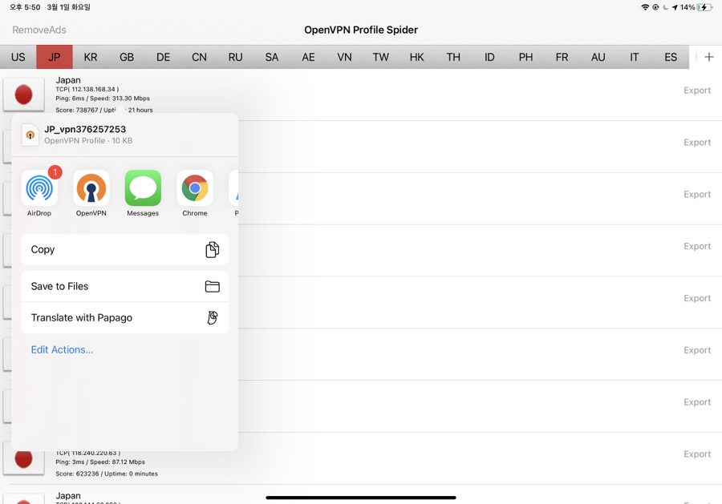Tap Score: 623236 / Uptime: 0 minutes

(x=107, y=474)
